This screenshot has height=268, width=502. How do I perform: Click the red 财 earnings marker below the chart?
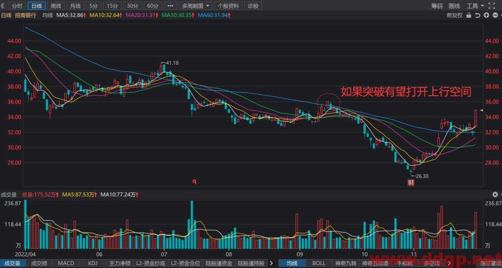click(411, 183)
